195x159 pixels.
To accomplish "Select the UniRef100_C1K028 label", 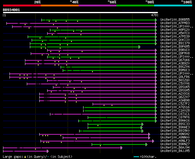I will 175,111.
